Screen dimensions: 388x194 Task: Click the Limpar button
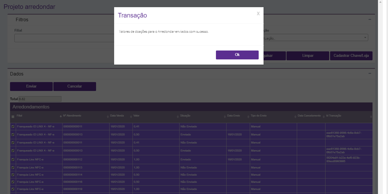308,56
